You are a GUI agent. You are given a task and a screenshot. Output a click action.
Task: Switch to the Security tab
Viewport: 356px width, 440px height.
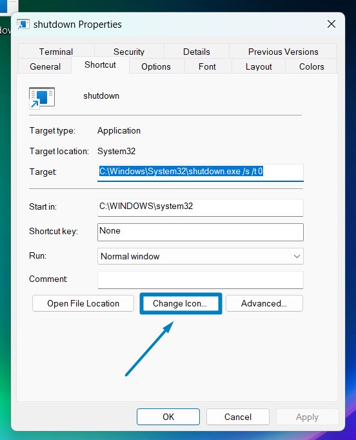[129, 52]
